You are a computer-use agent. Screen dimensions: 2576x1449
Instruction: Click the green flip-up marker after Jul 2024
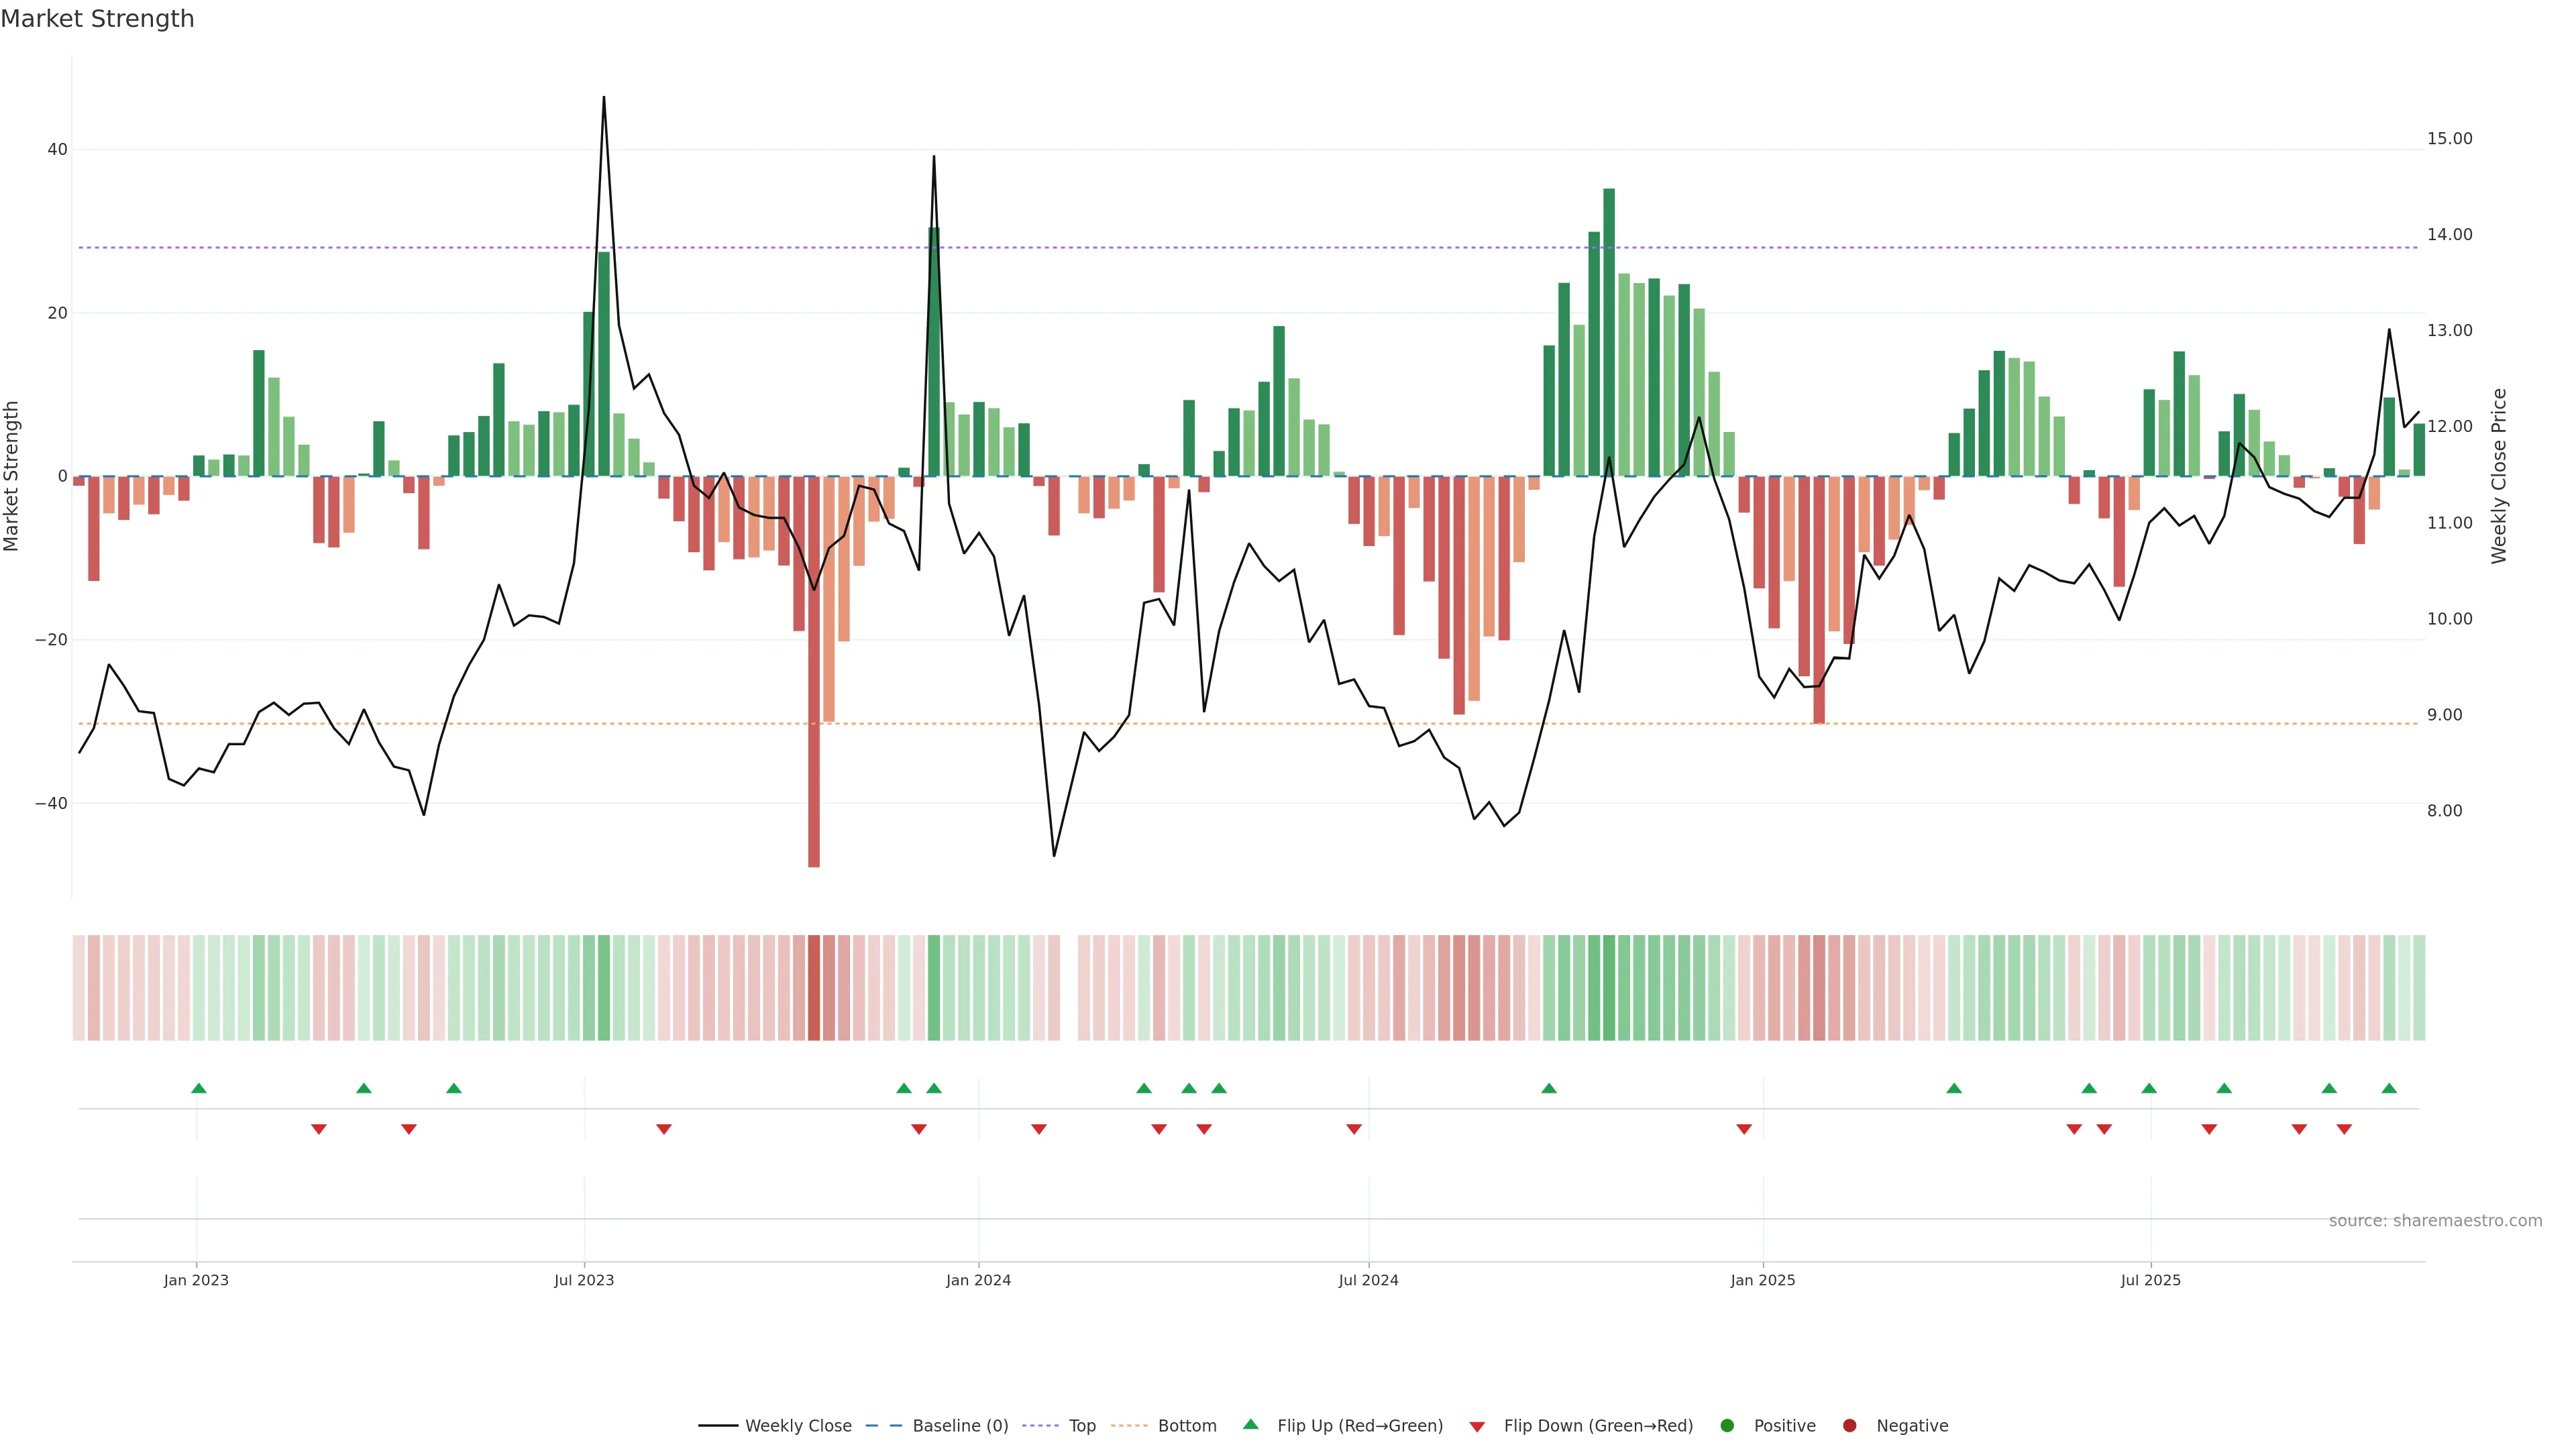[x=1549, y=1088]
